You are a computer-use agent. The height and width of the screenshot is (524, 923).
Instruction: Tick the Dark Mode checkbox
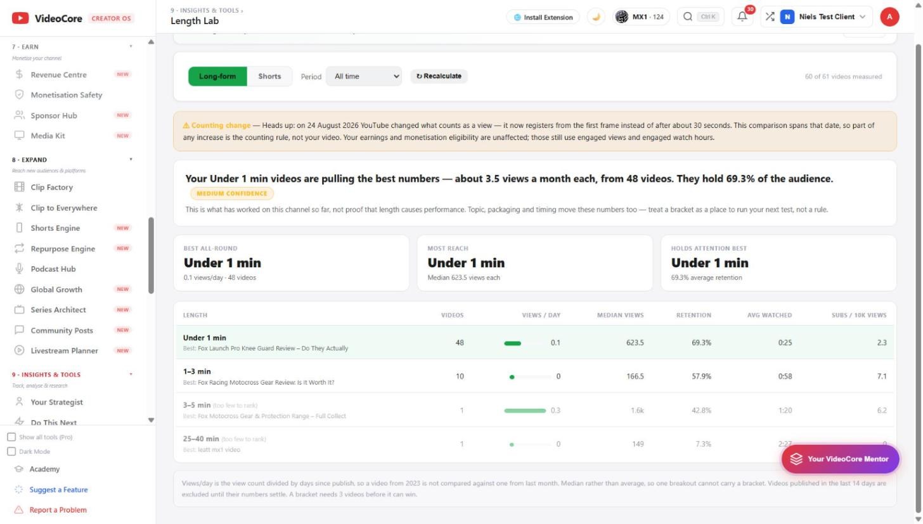coord(11,452)
